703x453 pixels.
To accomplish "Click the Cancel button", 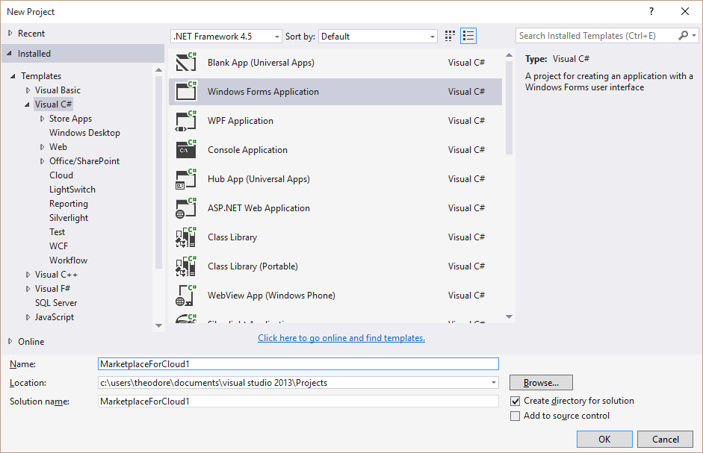I will tap(666, 439).
